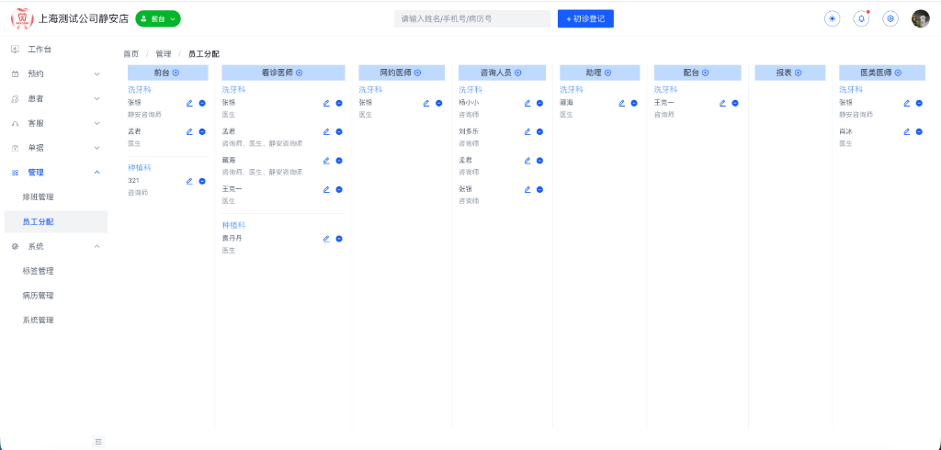Edit 张银 in the 看诊医师 column
The height and width of the screenshot is (450, 941).
[326, 103]
